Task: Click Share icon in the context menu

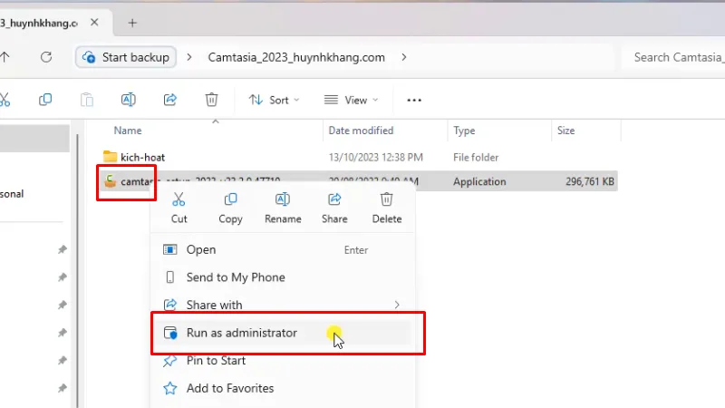Action: coord(334,200)
